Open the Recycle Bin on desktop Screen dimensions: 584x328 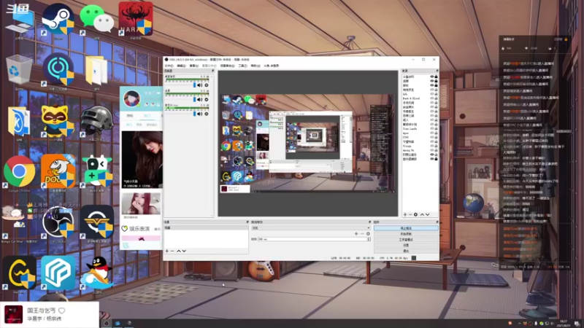[x=19, y=69]
